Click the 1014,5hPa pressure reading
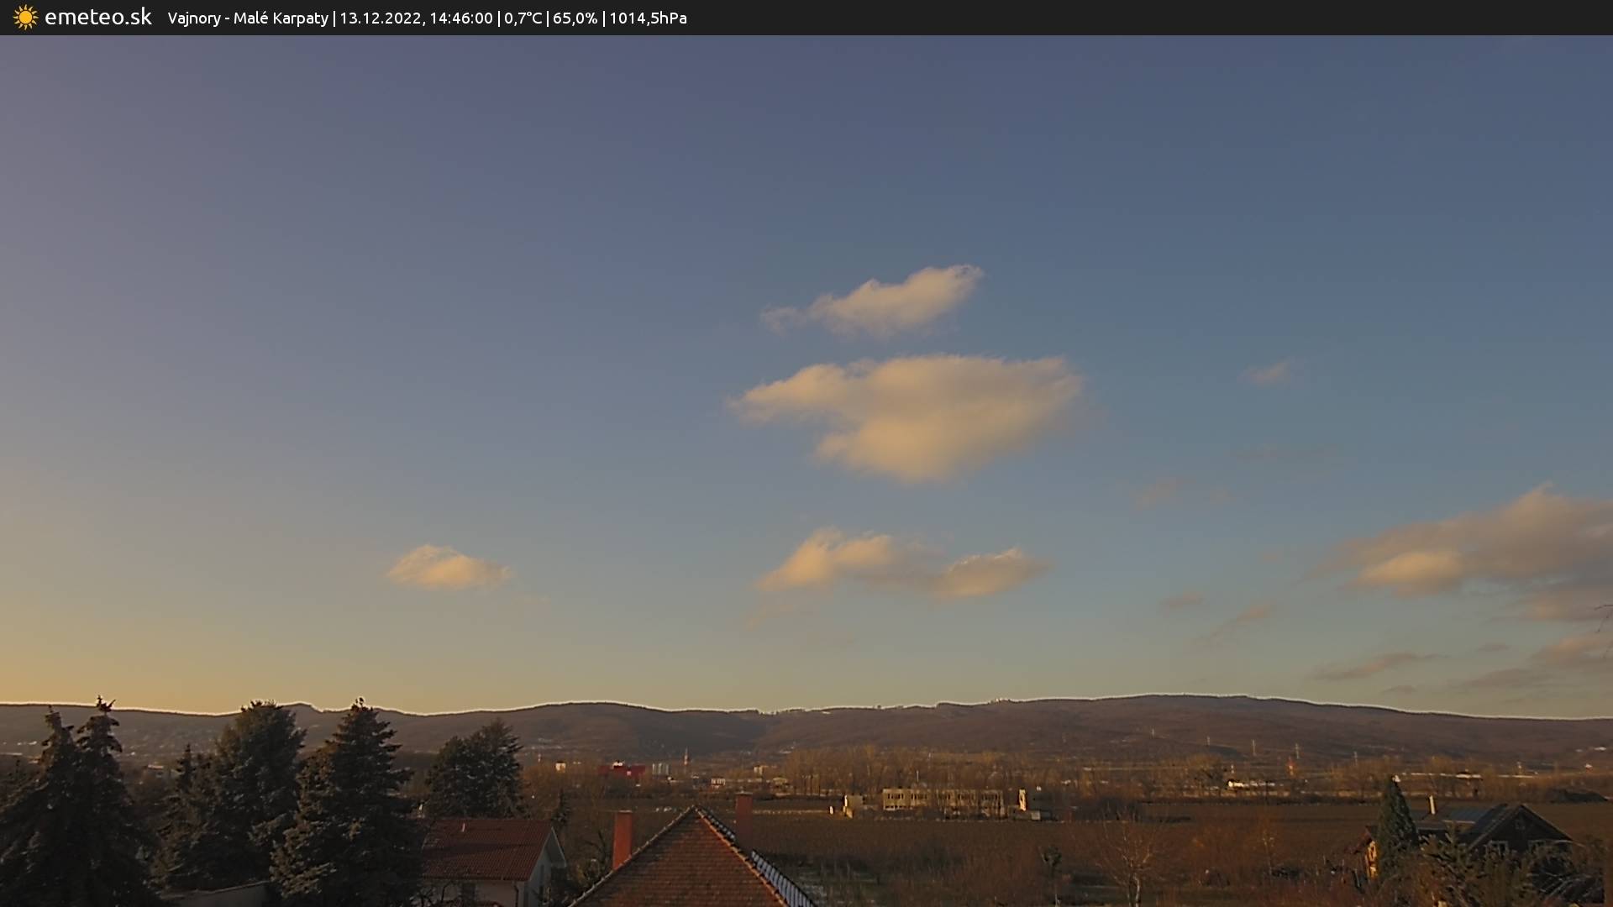The image size is (1613, 907). (648, 18)
